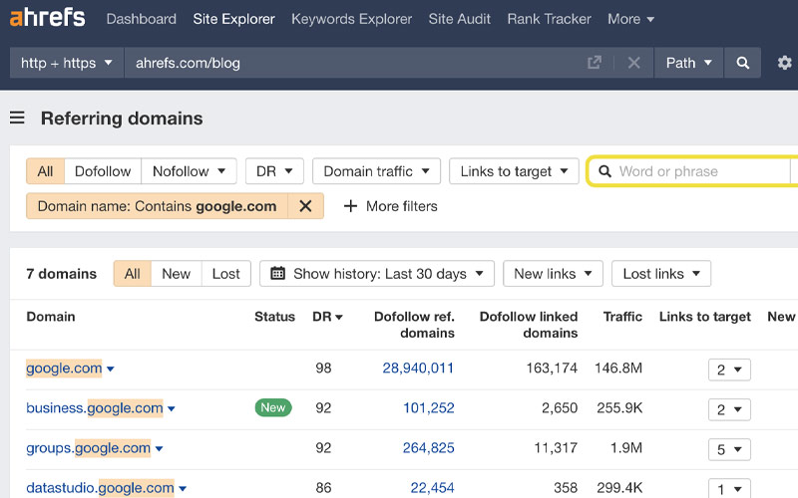Expand the DR filter dropdown
Image resolution: width=798 pixels, height=498 pixels.
point(274,171)
